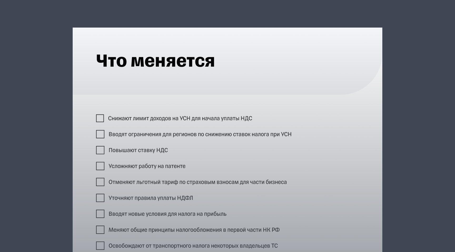455x252 pixels.
Task: Check the box 'Вводят ограничения для регионов'
Action: click(100, 134)
